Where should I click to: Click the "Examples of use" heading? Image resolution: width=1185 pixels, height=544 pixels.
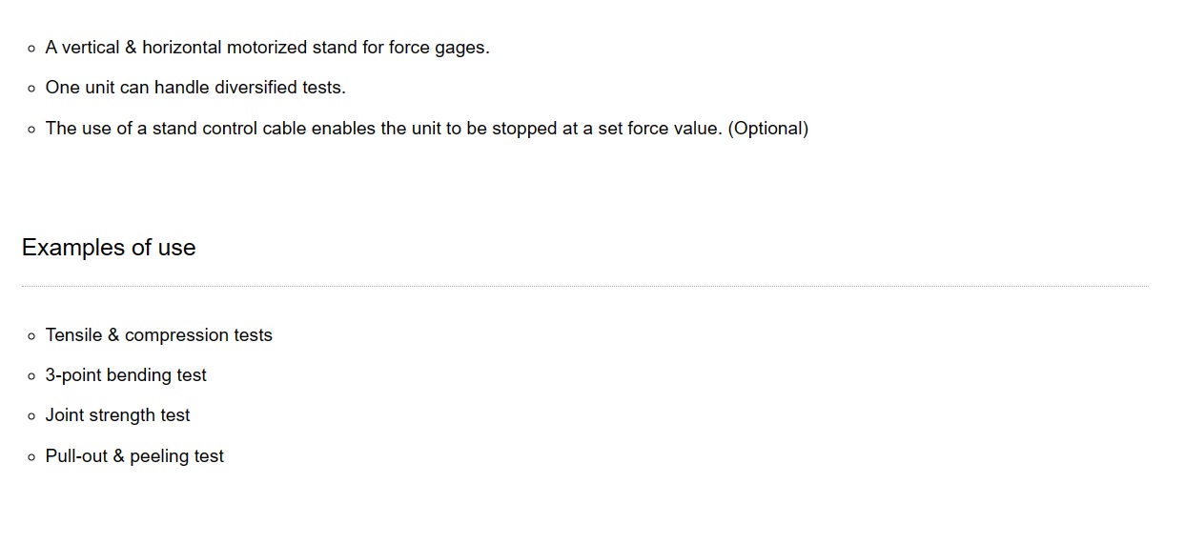coord(109,248)
